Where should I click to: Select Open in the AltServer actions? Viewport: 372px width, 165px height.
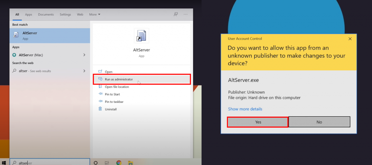[x=141, y=72]
